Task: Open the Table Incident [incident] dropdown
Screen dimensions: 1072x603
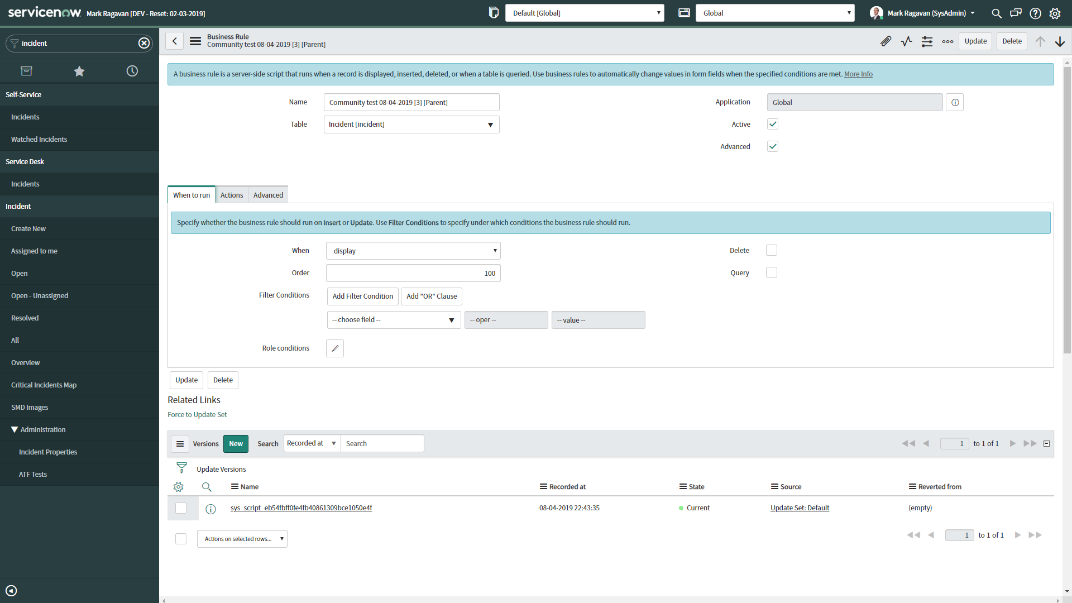Action: click(411, 125)
